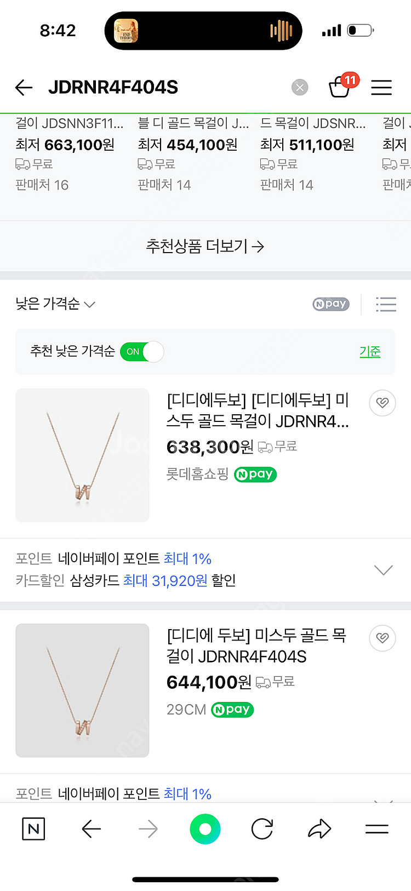The height and width of the screenshot is (891, 411).
Task: Switch to list view layout icon
Action: click(386, 304)
